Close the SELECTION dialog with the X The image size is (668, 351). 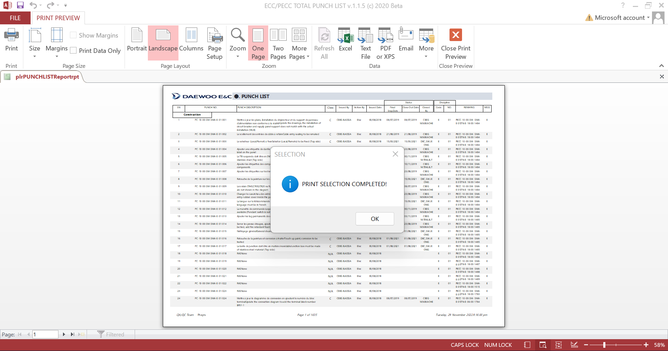click(x=395, y=154)
